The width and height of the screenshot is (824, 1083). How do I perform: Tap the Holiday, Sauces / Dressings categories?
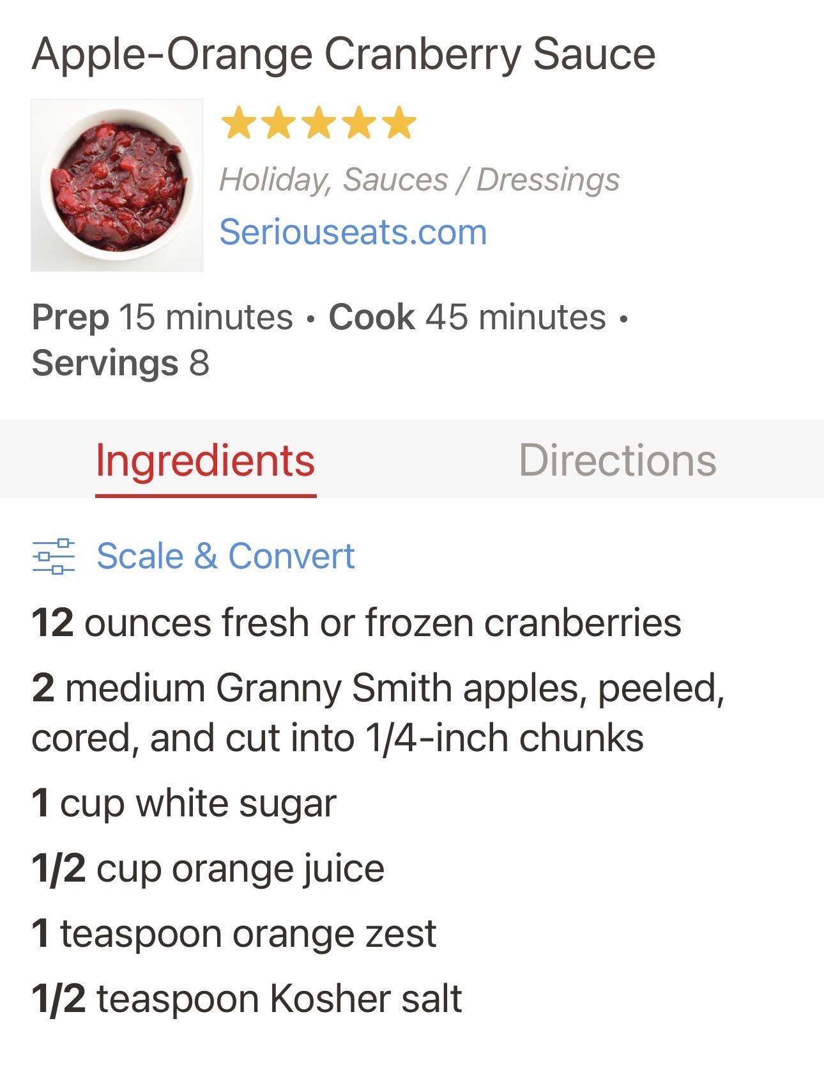[x=419, y=180]
